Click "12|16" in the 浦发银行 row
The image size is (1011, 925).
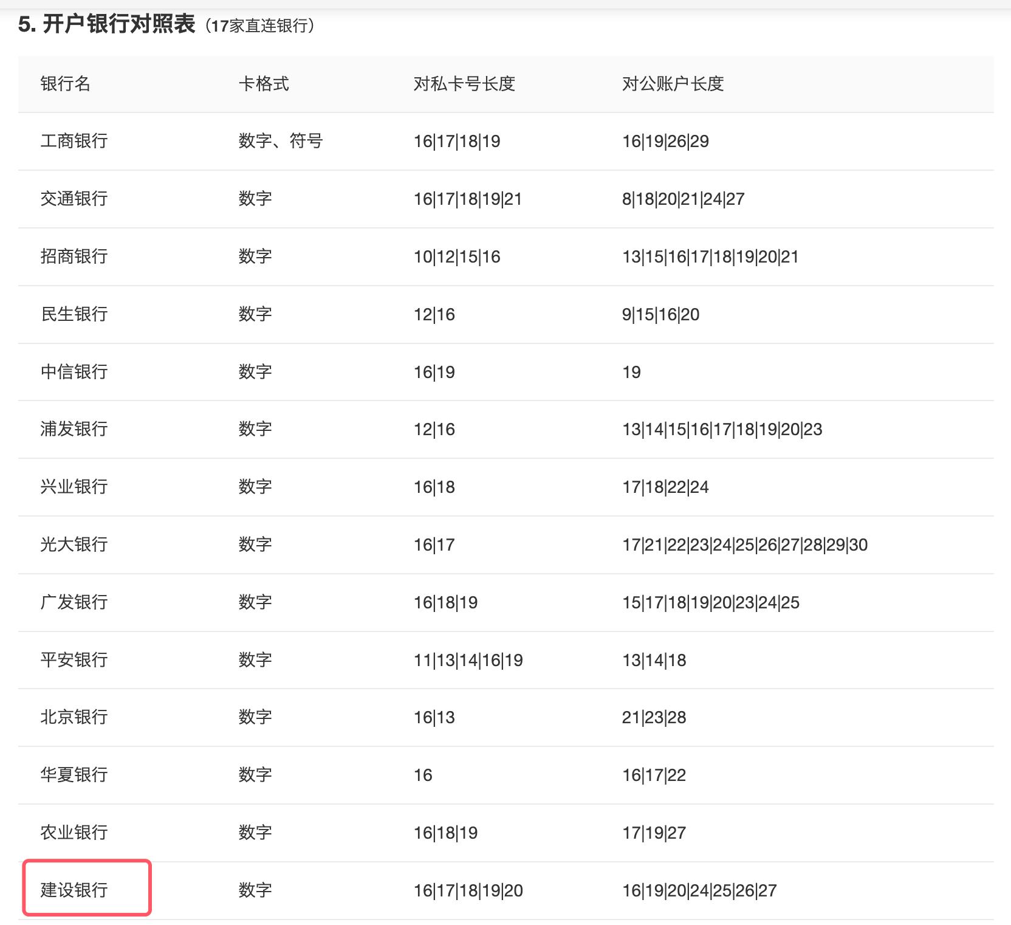coord(434,430)
